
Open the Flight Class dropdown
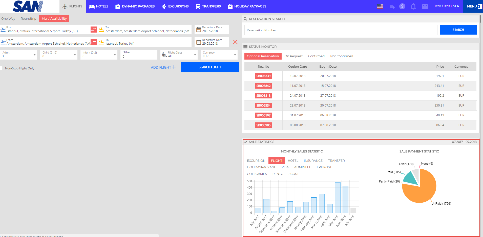coord(195,55)
